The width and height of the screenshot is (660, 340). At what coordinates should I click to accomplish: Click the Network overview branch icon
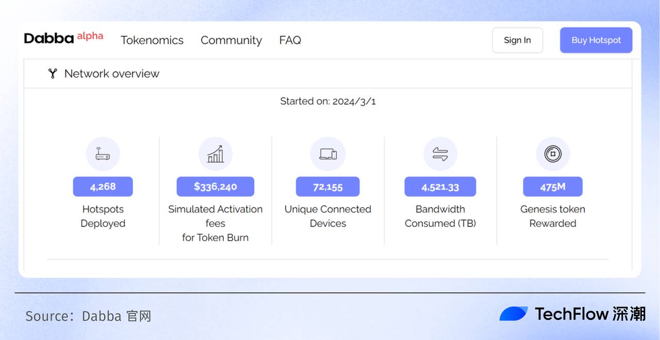[x=52, y=73]
